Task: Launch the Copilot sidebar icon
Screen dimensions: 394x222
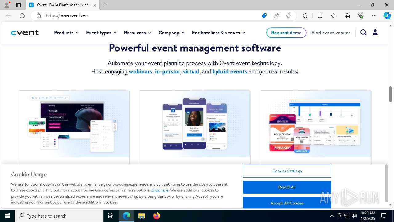Action: [387, 16]
